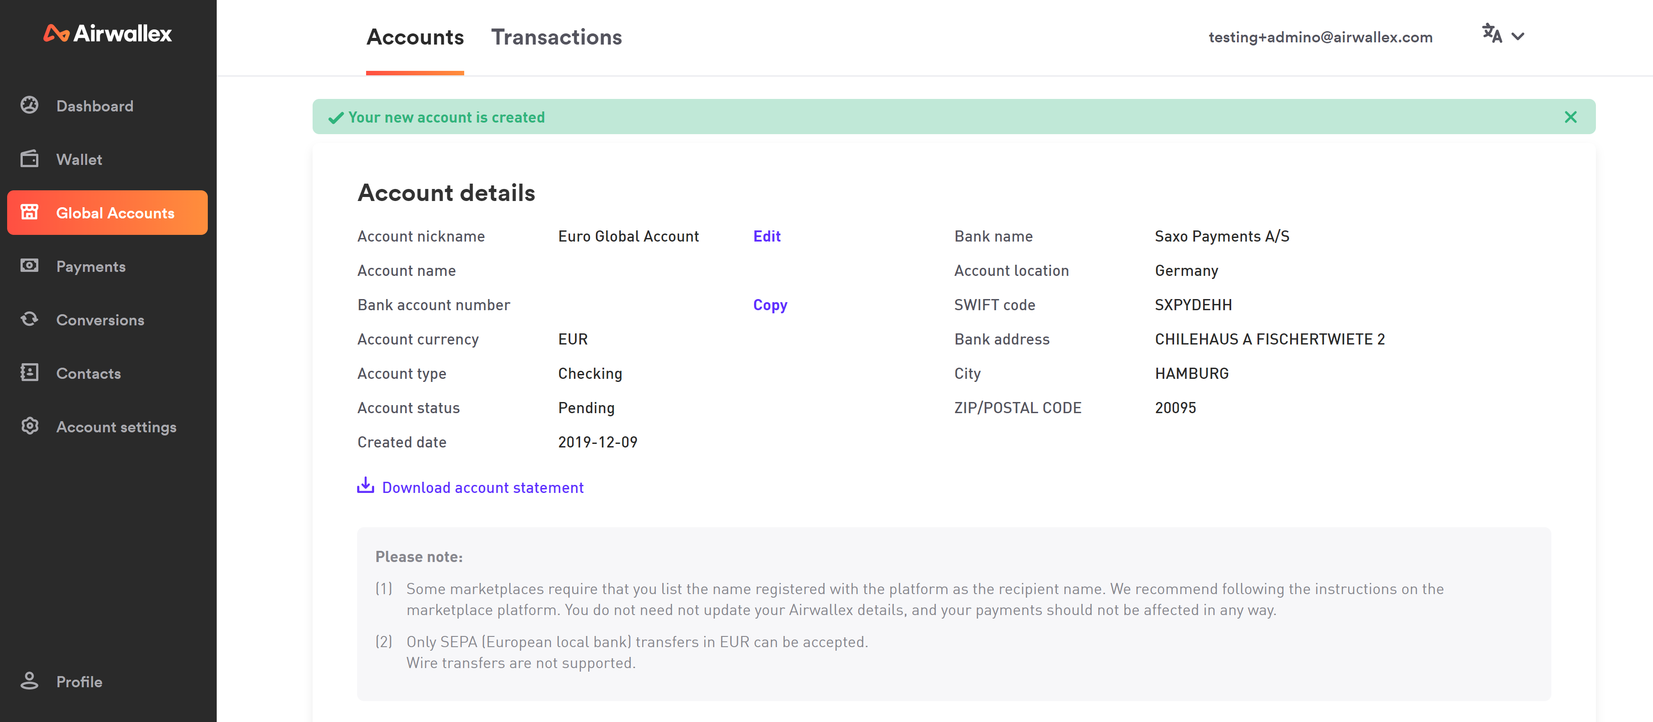This screenshot has width=1653, height=722.
Task: Open Account settings menu item
Action: 116,427
